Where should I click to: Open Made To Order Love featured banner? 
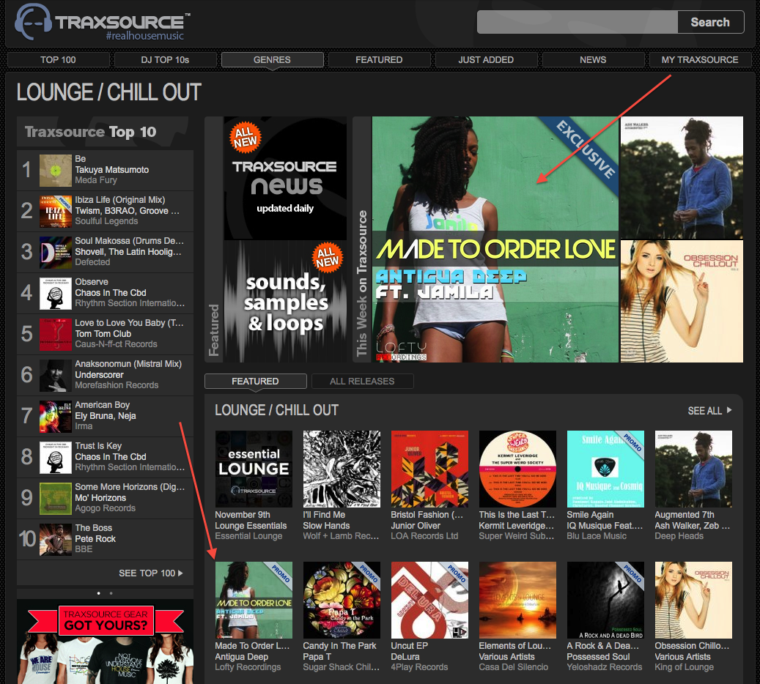tap(495, 239)
